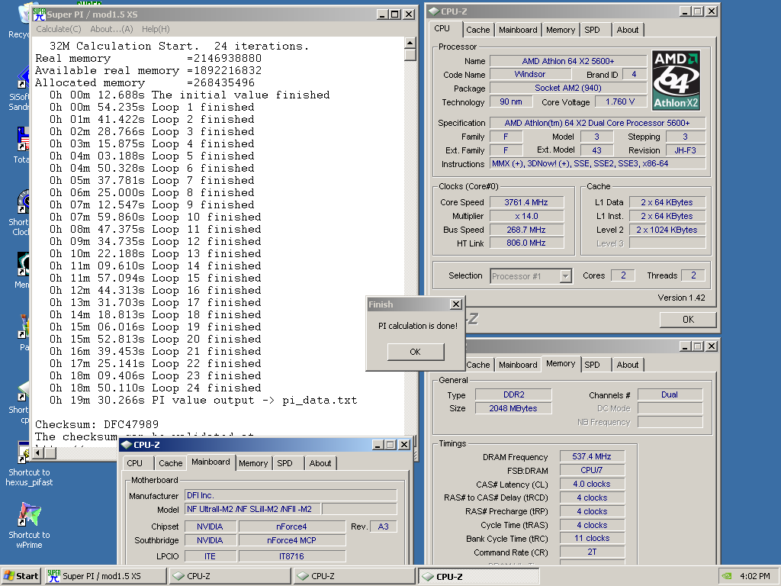The image size is (781, 586).
Task: Open the About...(A) menu in Super PI
Action: coord(111,29)
